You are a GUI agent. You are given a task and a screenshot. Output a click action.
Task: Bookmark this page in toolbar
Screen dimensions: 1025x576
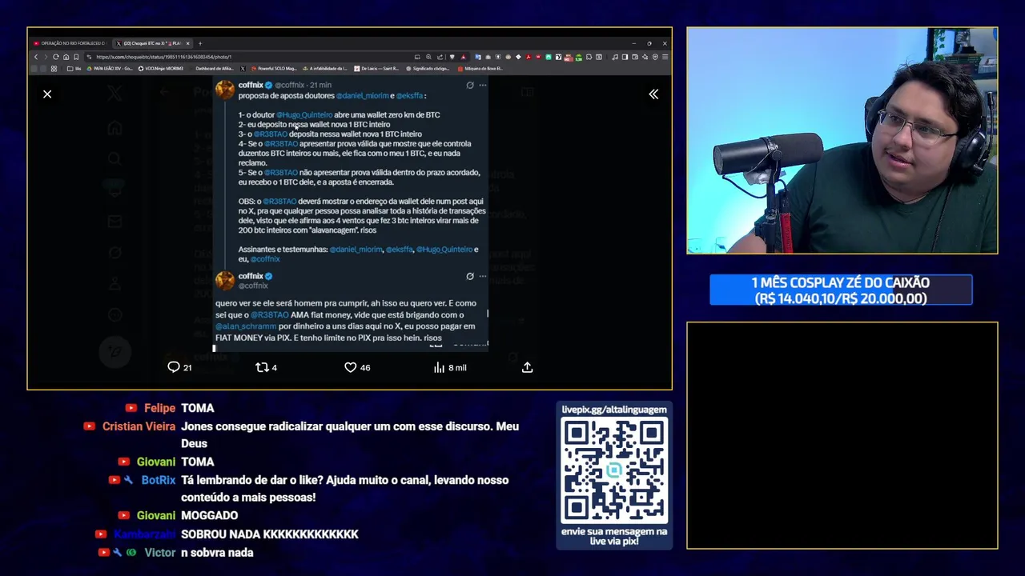pyautogui.click(x=76, y=57)
